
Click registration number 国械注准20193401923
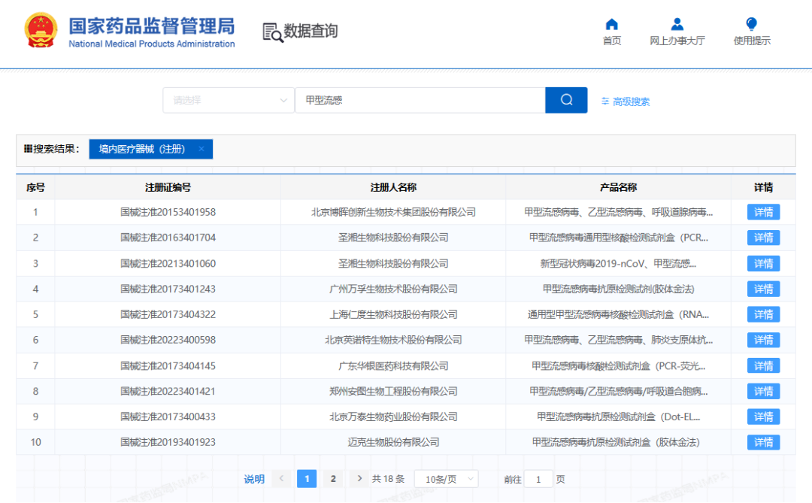click(168, 442)
